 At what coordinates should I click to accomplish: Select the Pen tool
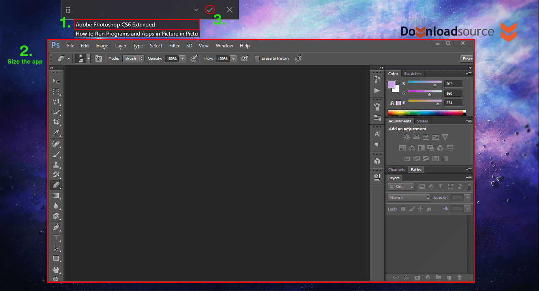pyautogui.click(x=56, y=227)
